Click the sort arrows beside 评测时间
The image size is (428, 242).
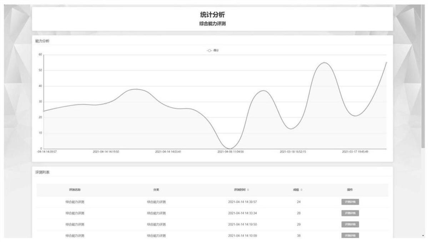pyautogui.click(x=248, y=190)
